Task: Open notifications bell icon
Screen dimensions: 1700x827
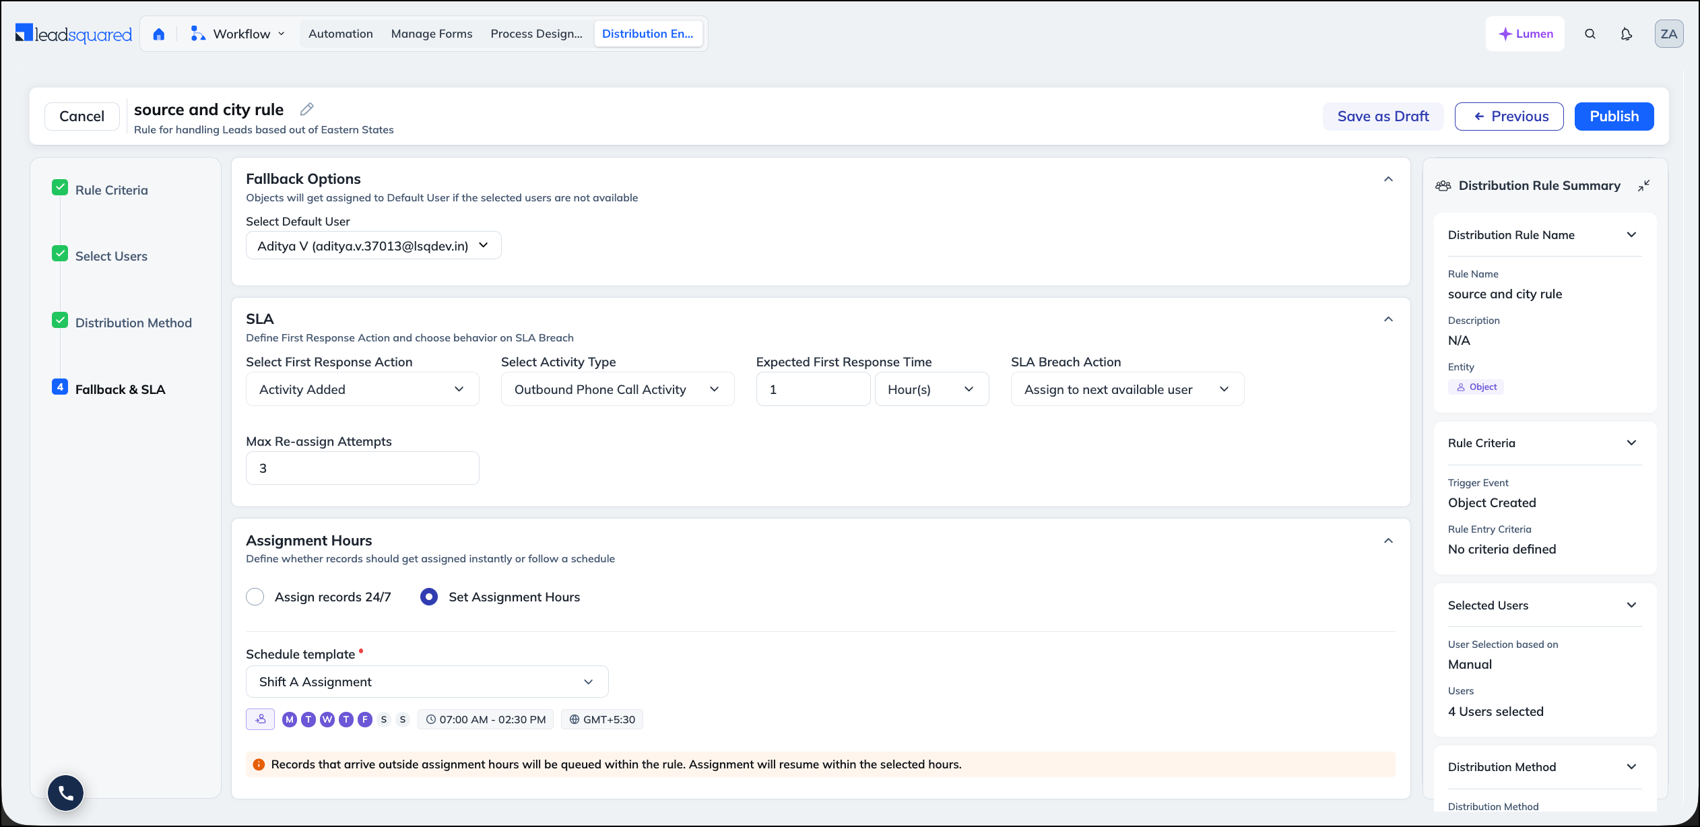Action: point(1627,34)
